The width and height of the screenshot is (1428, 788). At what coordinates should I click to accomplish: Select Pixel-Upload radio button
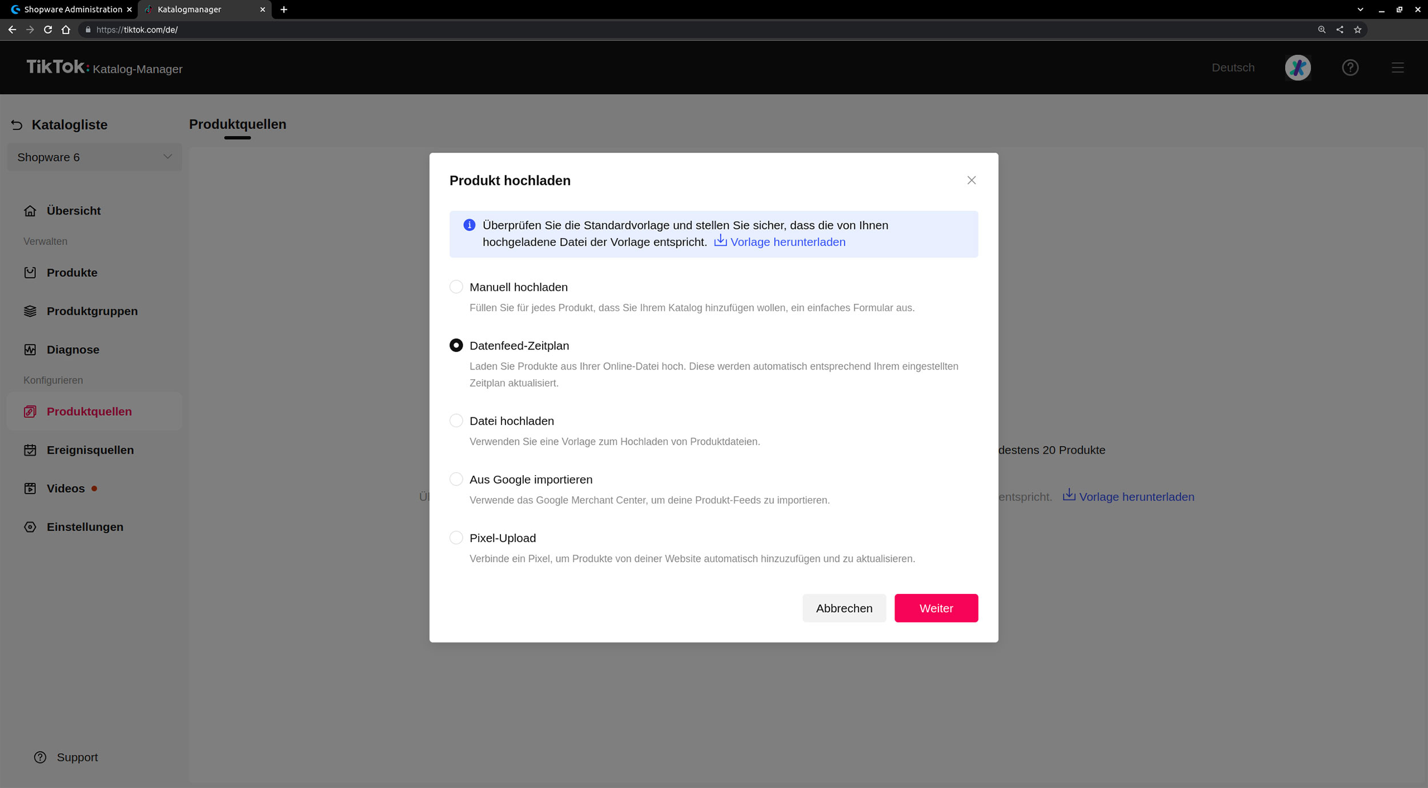tap(456, 538)
